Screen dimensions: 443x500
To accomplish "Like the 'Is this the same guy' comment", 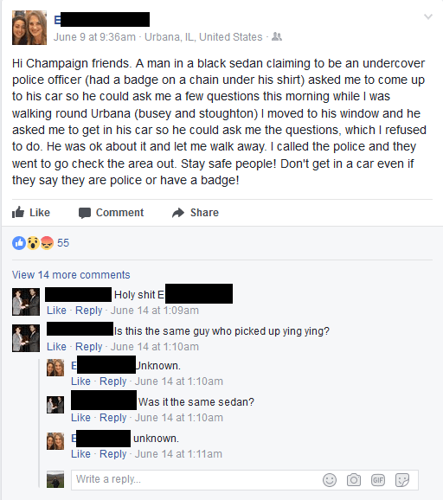I will [56, 347].
